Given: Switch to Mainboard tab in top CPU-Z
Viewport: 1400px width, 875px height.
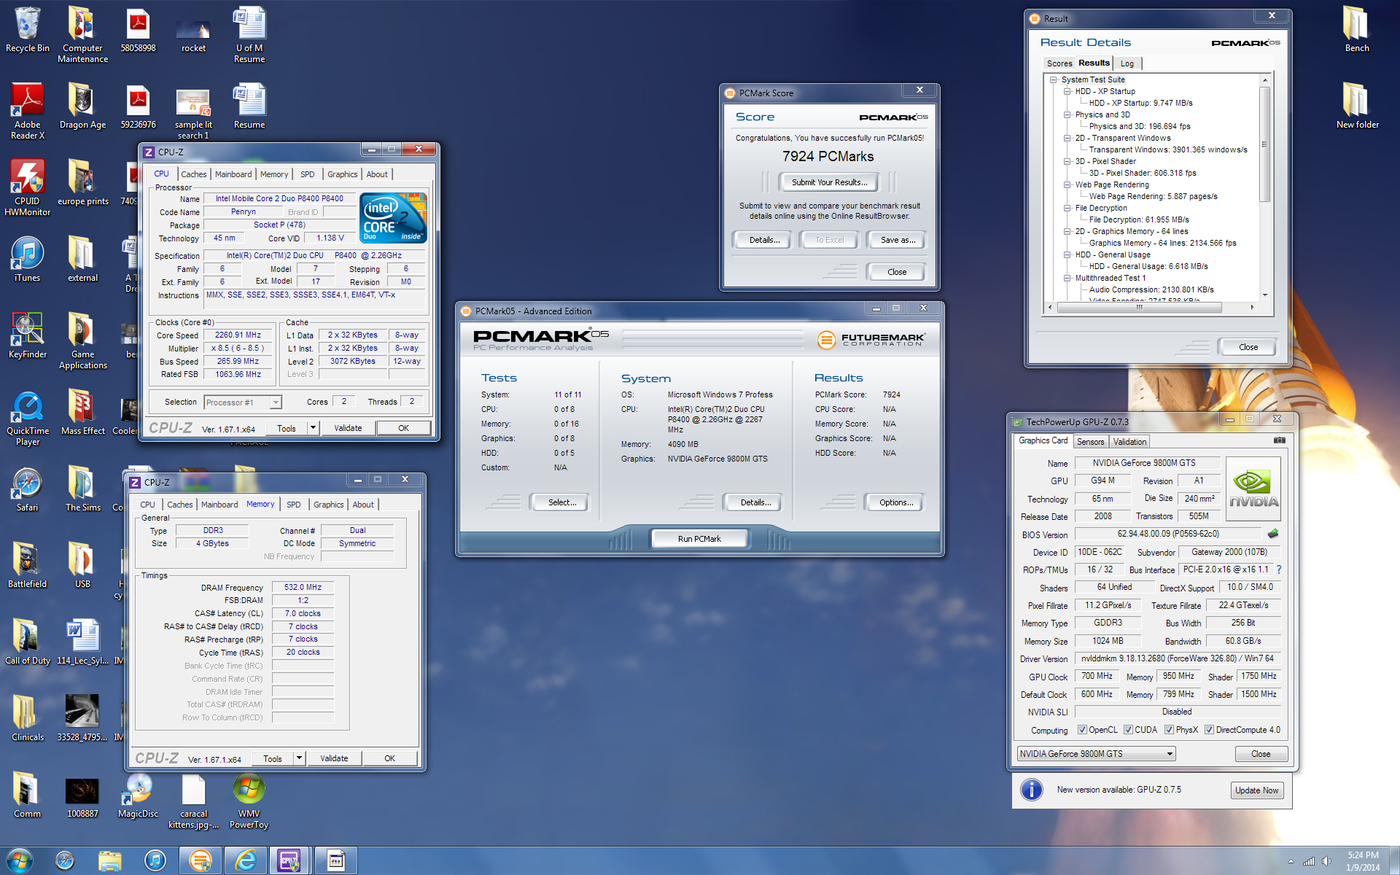Looking at the screenshot, I should click(x=233, y=174).
